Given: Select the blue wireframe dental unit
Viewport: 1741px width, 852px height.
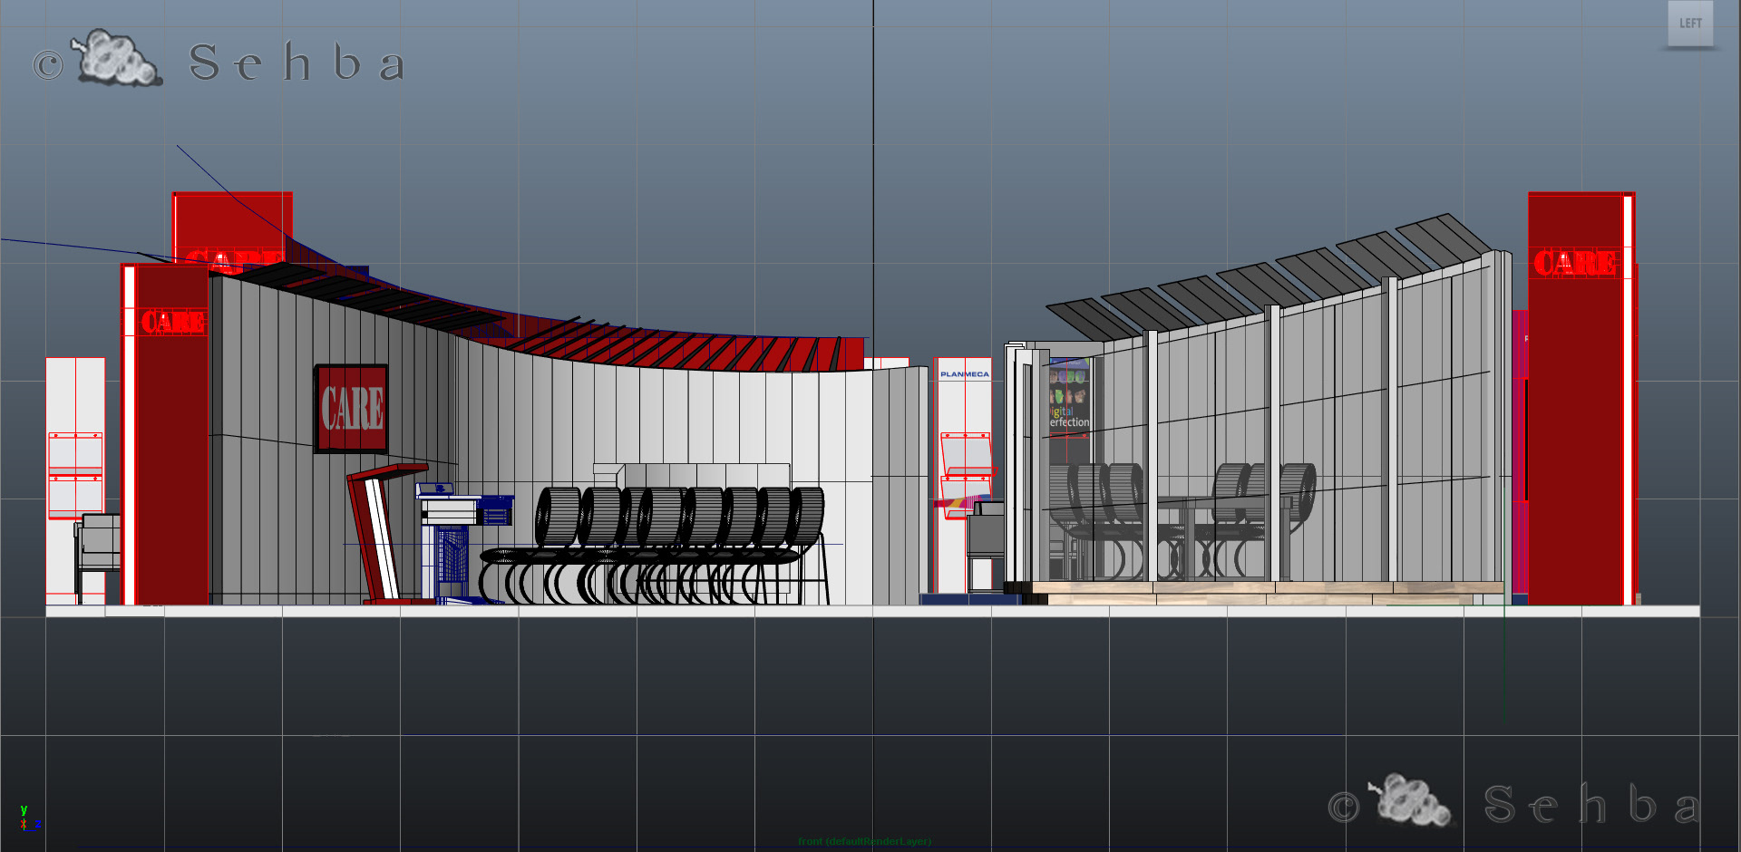Looking at the screenshot, I should 465,544.
